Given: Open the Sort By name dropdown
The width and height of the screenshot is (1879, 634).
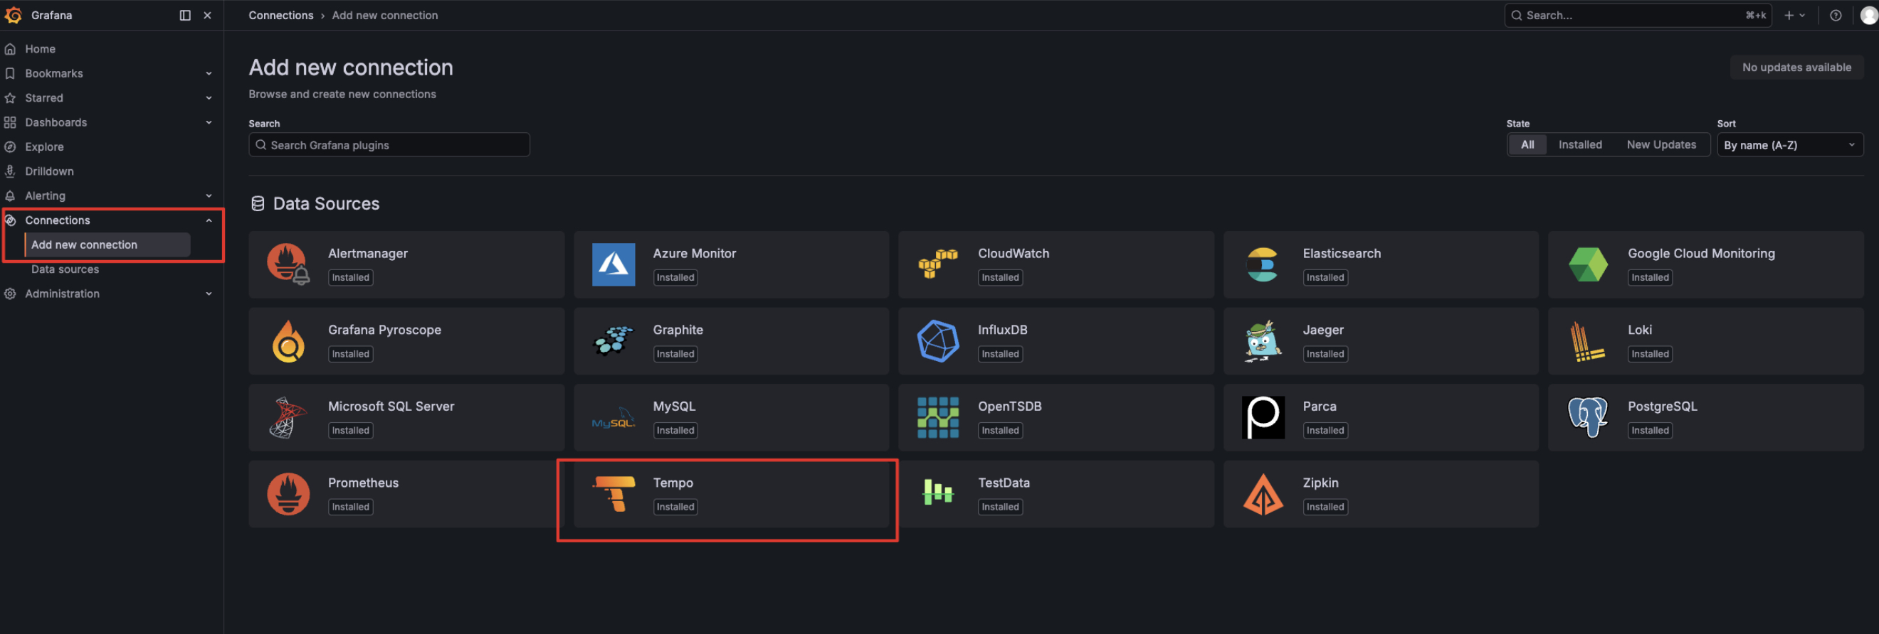Looking at the screenshot, I should point(1789,145).
